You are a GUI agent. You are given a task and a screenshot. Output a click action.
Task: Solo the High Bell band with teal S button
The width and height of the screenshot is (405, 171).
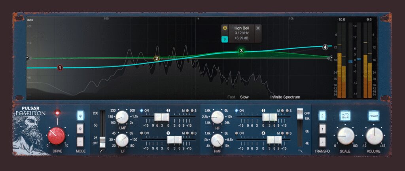225,39
